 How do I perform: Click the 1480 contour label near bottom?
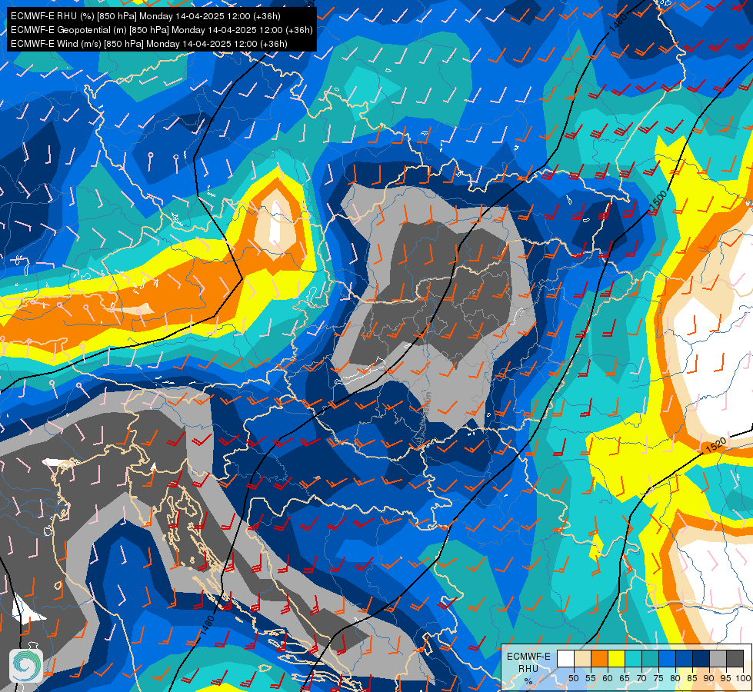pyautogui.click(x=206, y=625)
